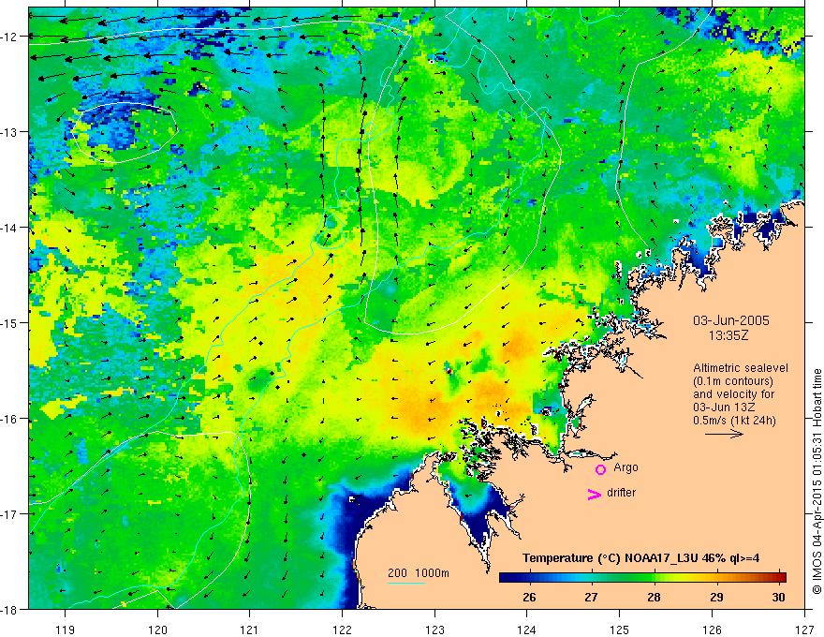This screenshot has height=637, width=824.
Task: Click the colorbar tick label 28
Action: 654,598
